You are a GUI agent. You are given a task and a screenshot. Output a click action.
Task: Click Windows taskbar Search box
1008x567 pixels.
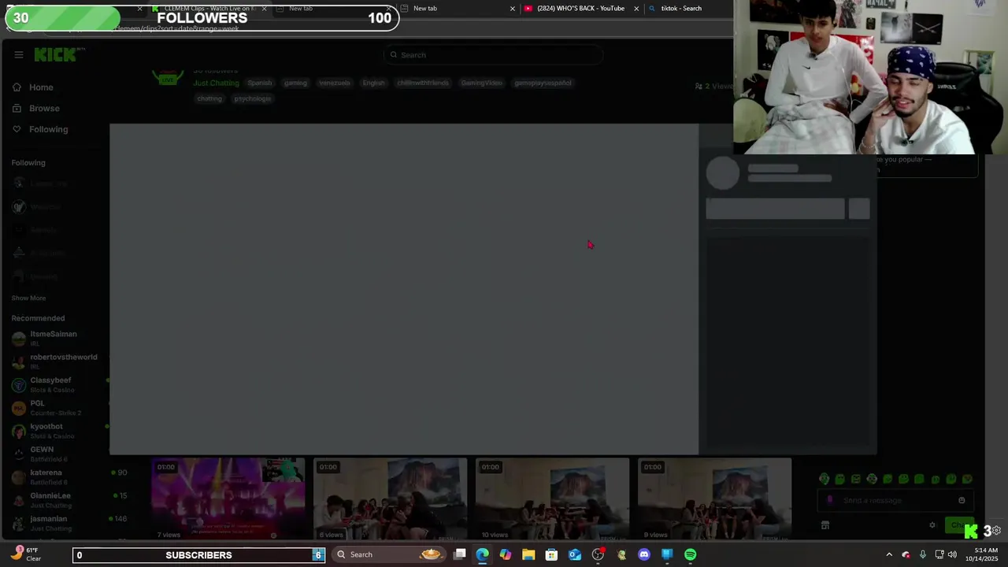click(x=387, y=554)
